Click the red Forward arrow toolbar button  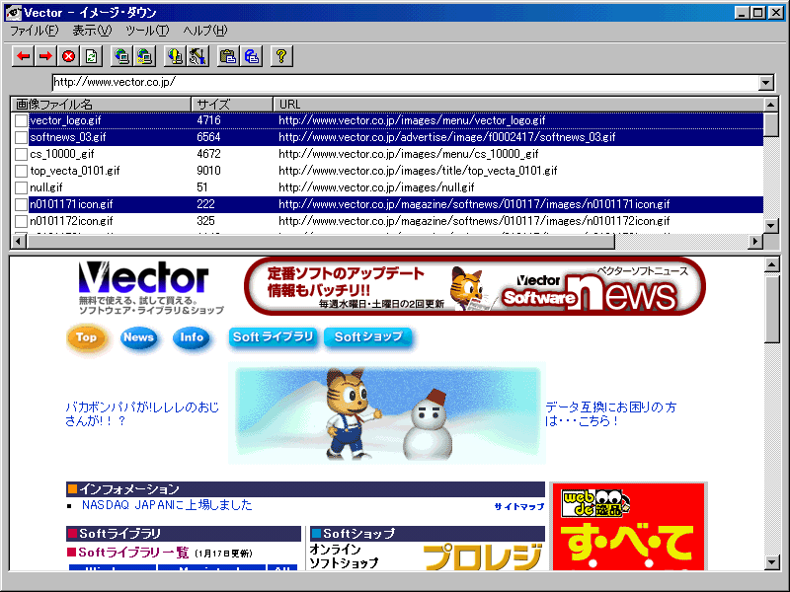tap(45, 56)
